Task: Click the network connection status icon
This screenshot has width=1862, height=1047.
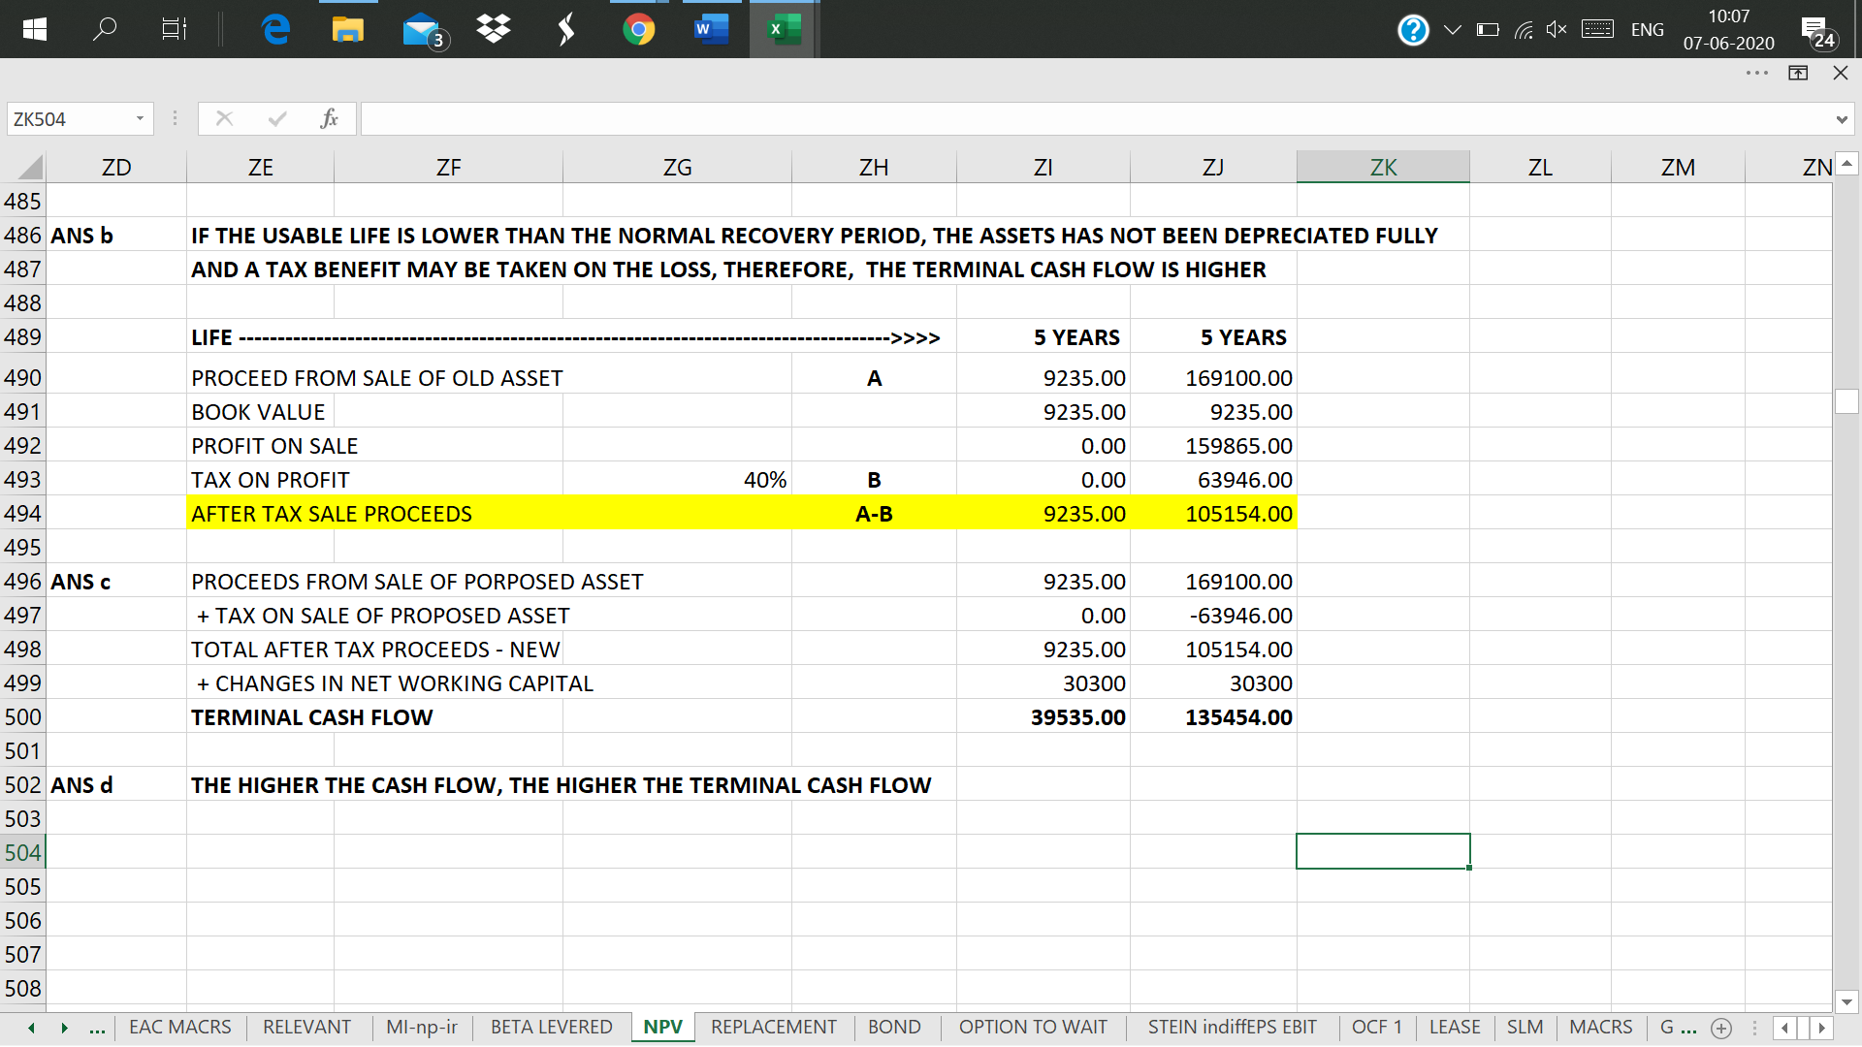Action: click(x=1525, y=28)
